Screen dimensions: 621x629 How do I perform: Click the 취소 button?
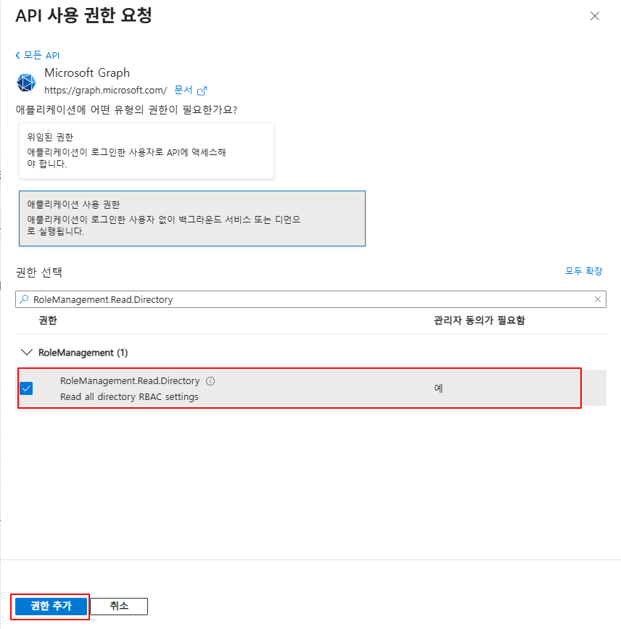click(119, 606)
